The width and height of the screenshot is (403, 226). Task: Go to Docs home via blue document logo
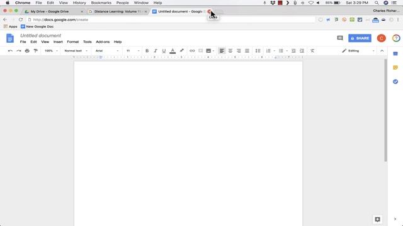coord(10,38)
